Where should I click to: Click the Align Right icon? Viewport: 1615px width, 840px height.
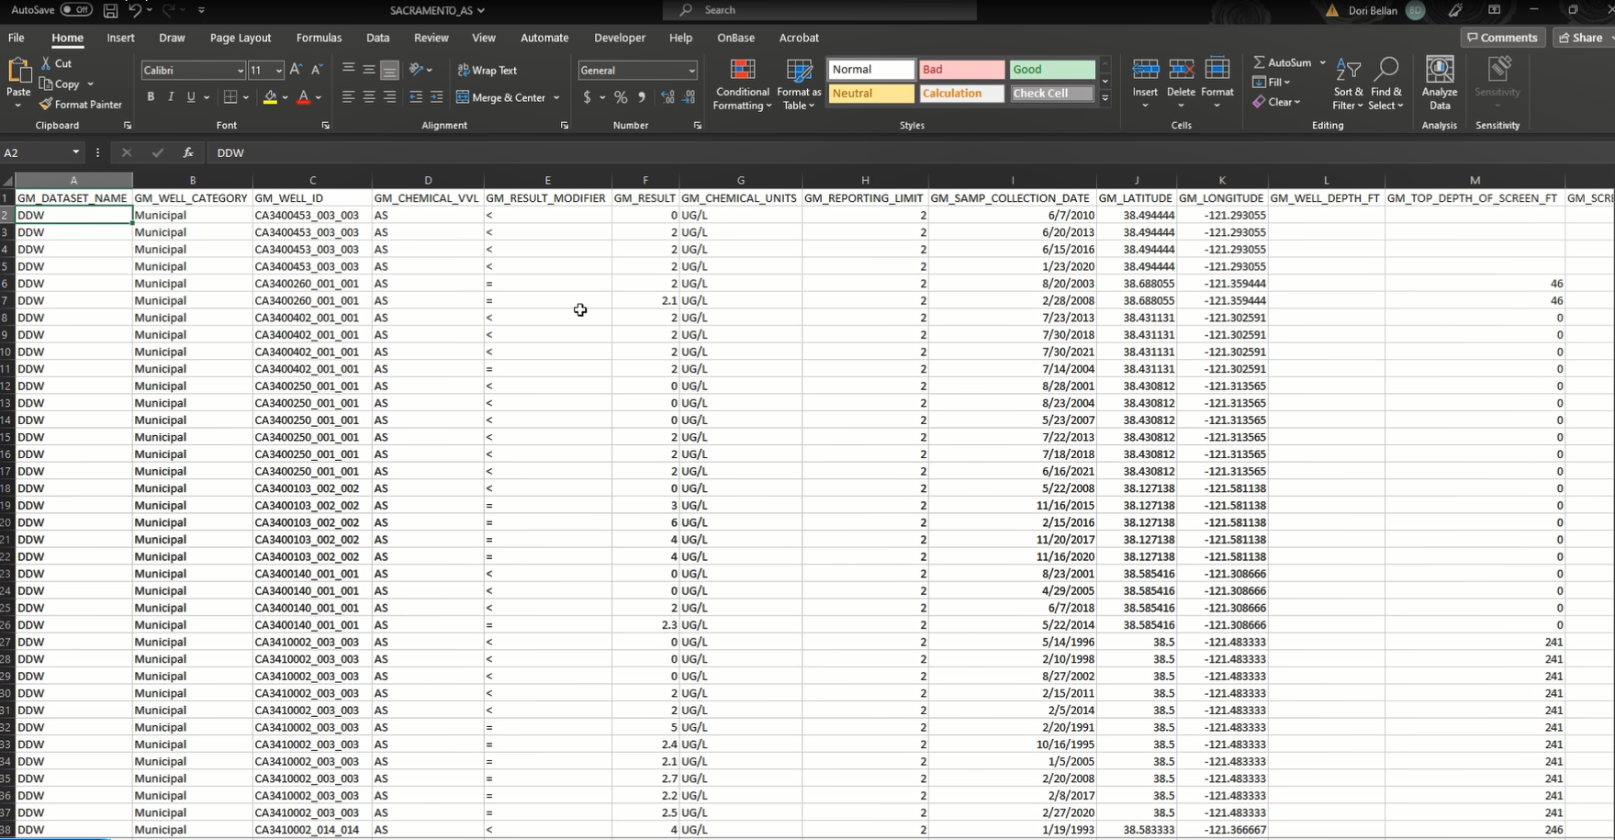(390, 97)
